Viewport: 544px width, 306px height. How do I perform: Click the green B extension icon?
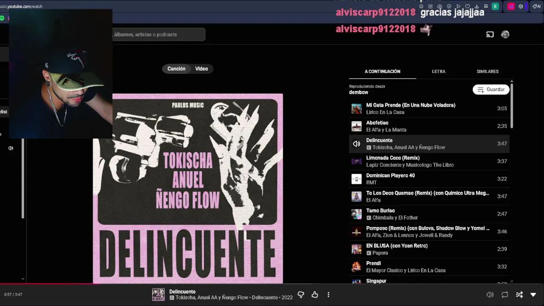(495, 6)
